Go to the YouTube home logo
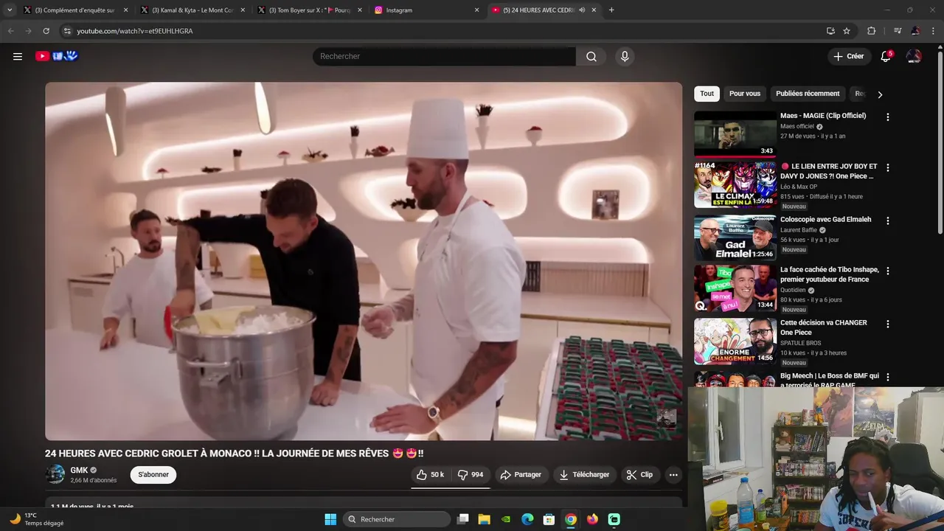944x531 pixels. (x=57, y=56)
